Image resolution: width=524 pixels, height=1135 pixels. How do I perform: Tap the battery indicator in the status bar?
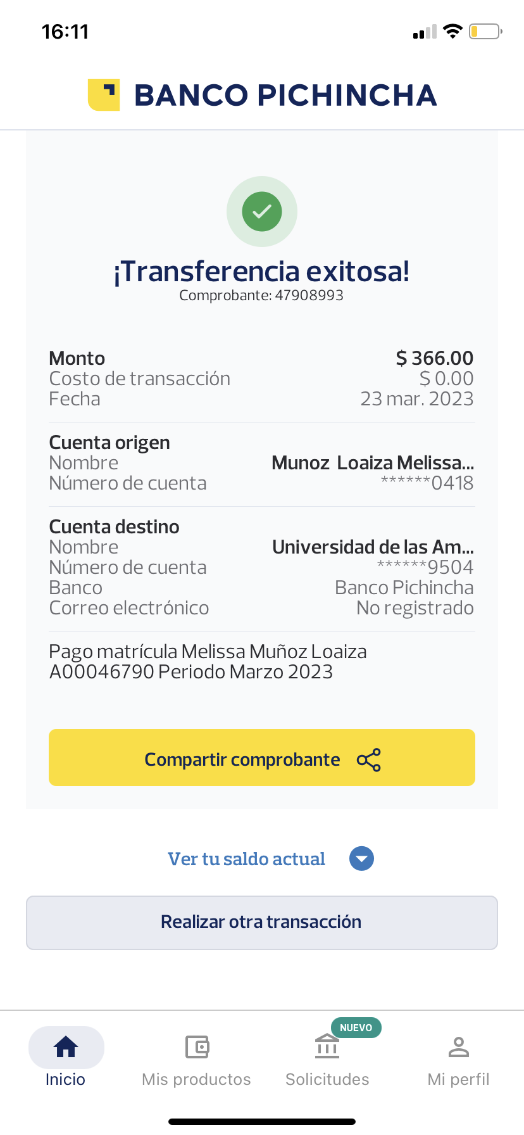[485, 31]
